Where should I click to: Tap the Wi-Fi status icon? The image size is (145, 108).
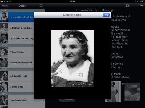[x=10, y=1]
